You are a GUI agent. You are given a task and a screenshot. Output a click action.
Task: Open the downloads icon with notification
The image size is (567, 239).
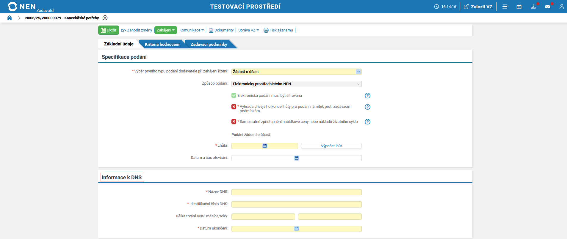click(x=533, y=7)
